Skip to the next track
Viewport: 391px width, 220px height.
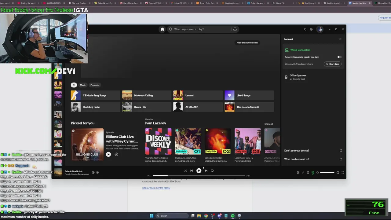206,171
